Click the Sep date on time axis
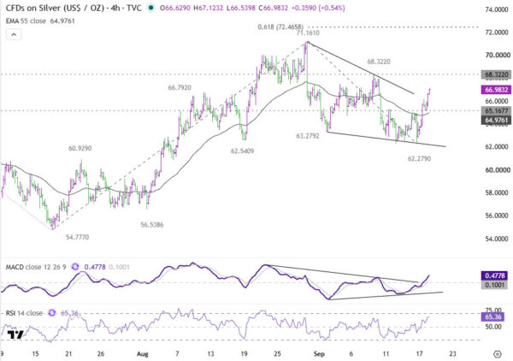 (319, 354)
